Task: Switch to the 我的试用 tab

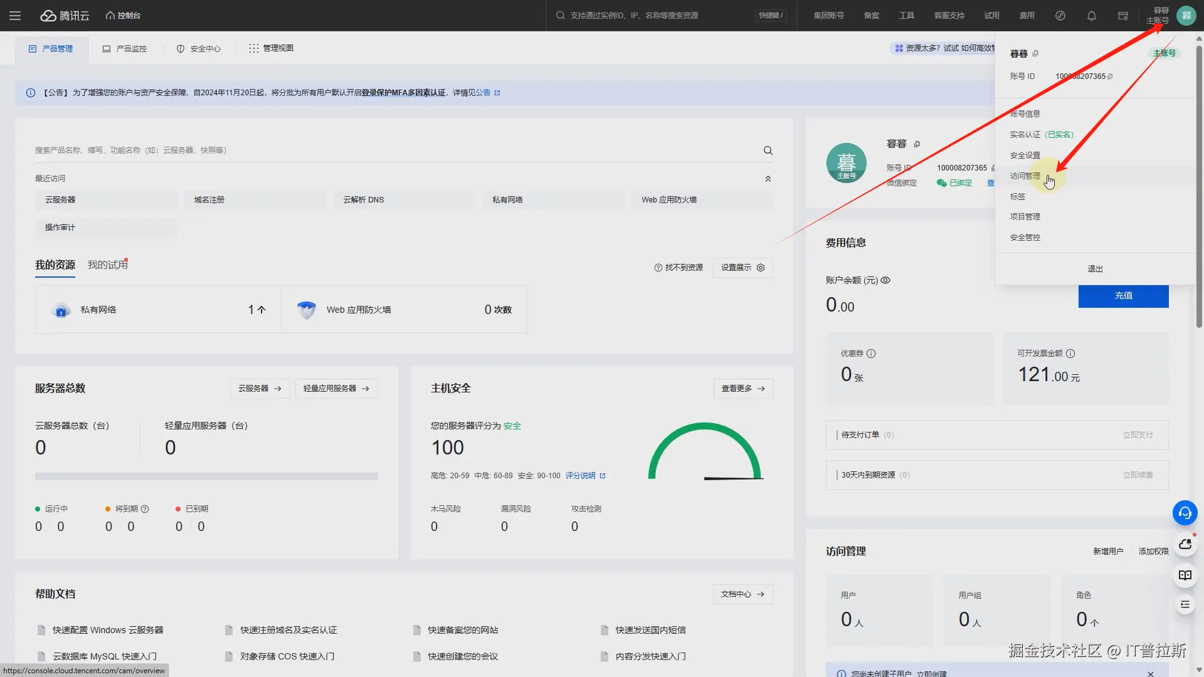Action: click(107, 265)
